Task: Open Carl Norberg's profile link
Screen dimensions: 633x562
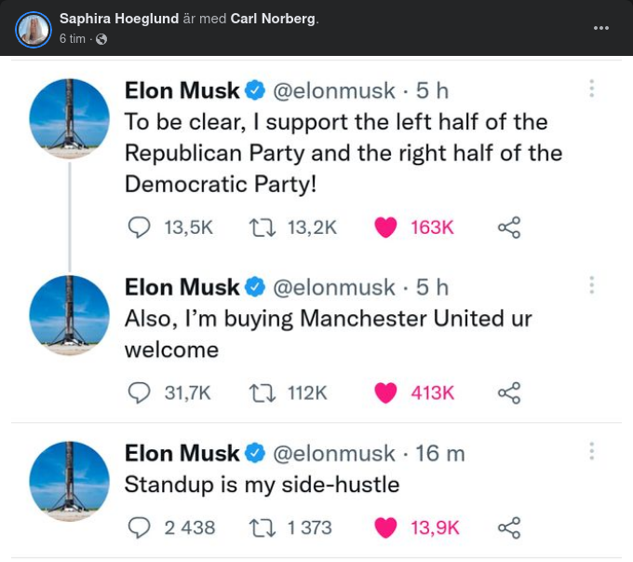Action: click(273, 19)
